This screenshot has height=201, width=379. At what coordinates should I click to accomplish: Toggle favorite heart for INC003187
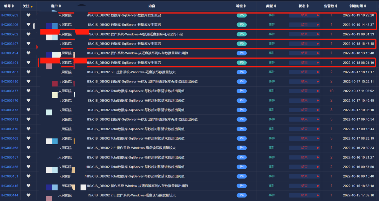pyautogui.click(x=28, y=72)
